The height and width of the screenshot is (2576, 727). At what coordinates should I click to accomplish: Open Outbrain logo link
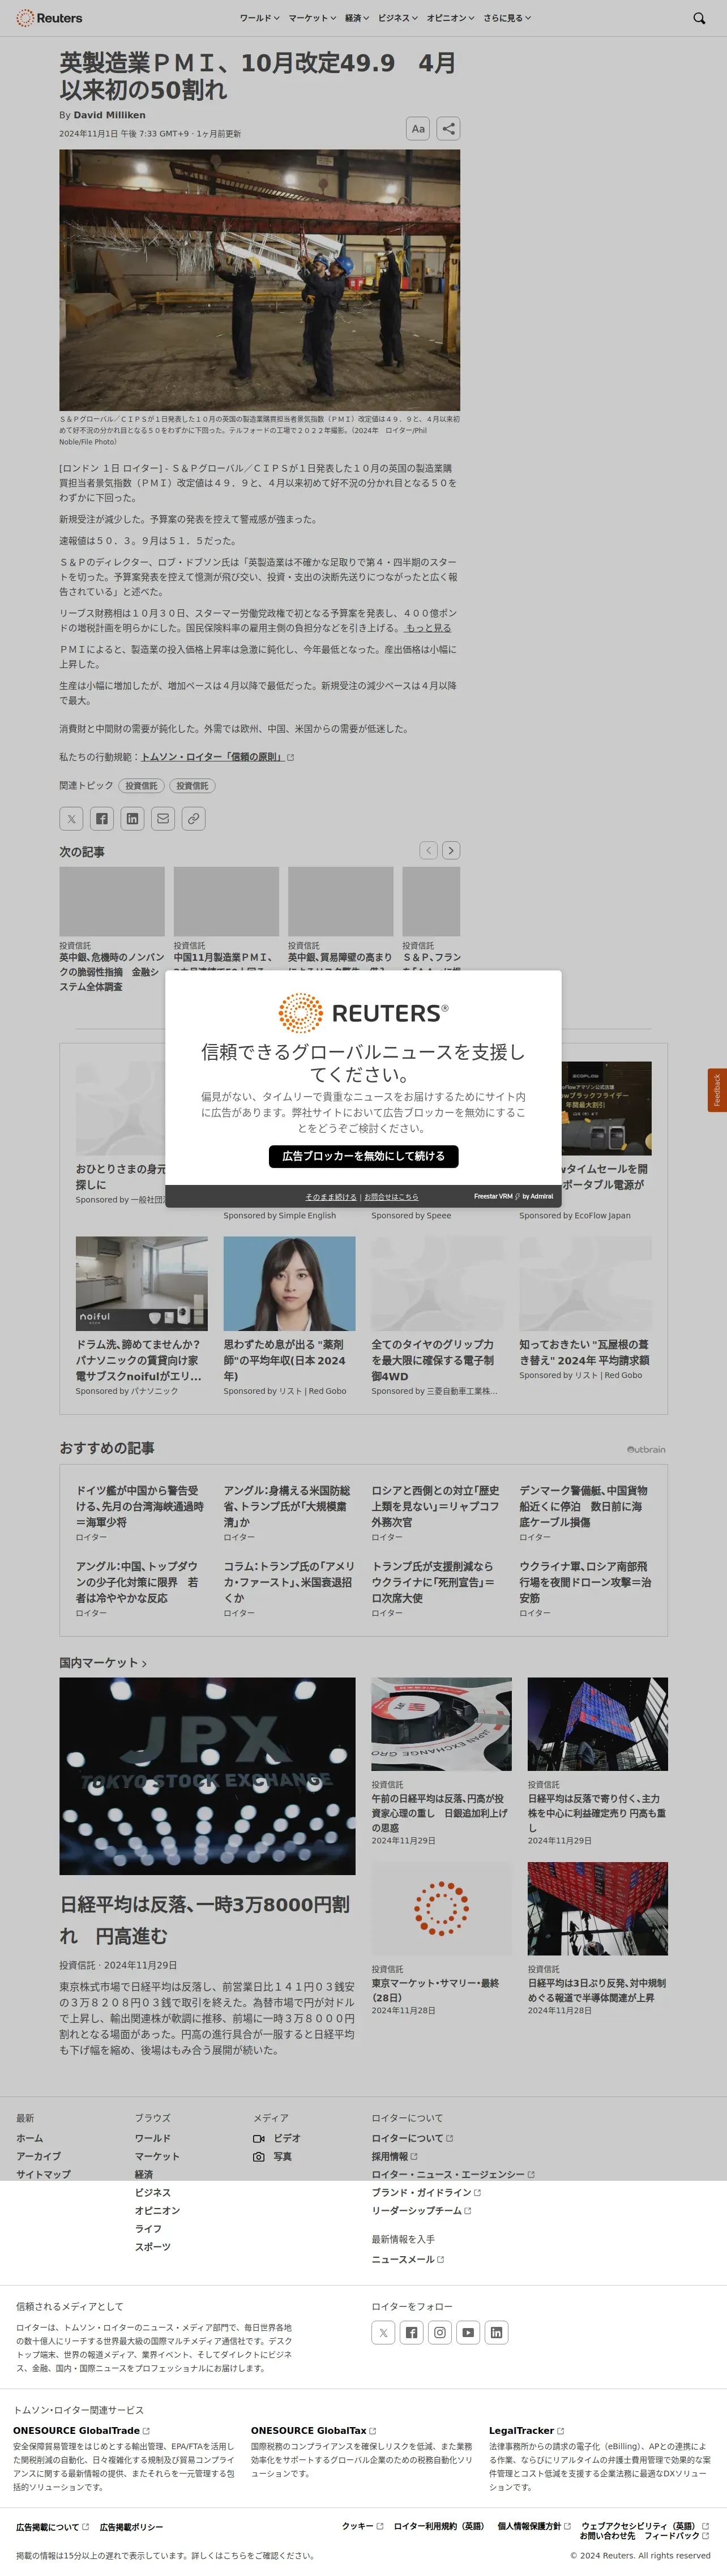click(646, 1449)
